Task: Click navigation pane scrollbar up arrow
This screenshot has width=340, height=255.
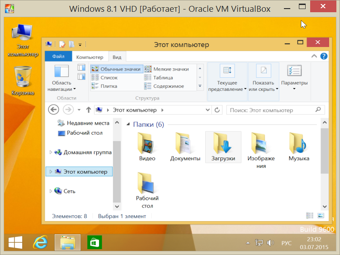Action: coord(117,123)
